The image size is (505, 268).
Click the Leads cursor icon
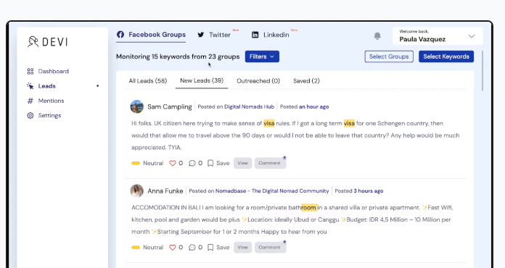pyautogui.click(x=30, y=86)
